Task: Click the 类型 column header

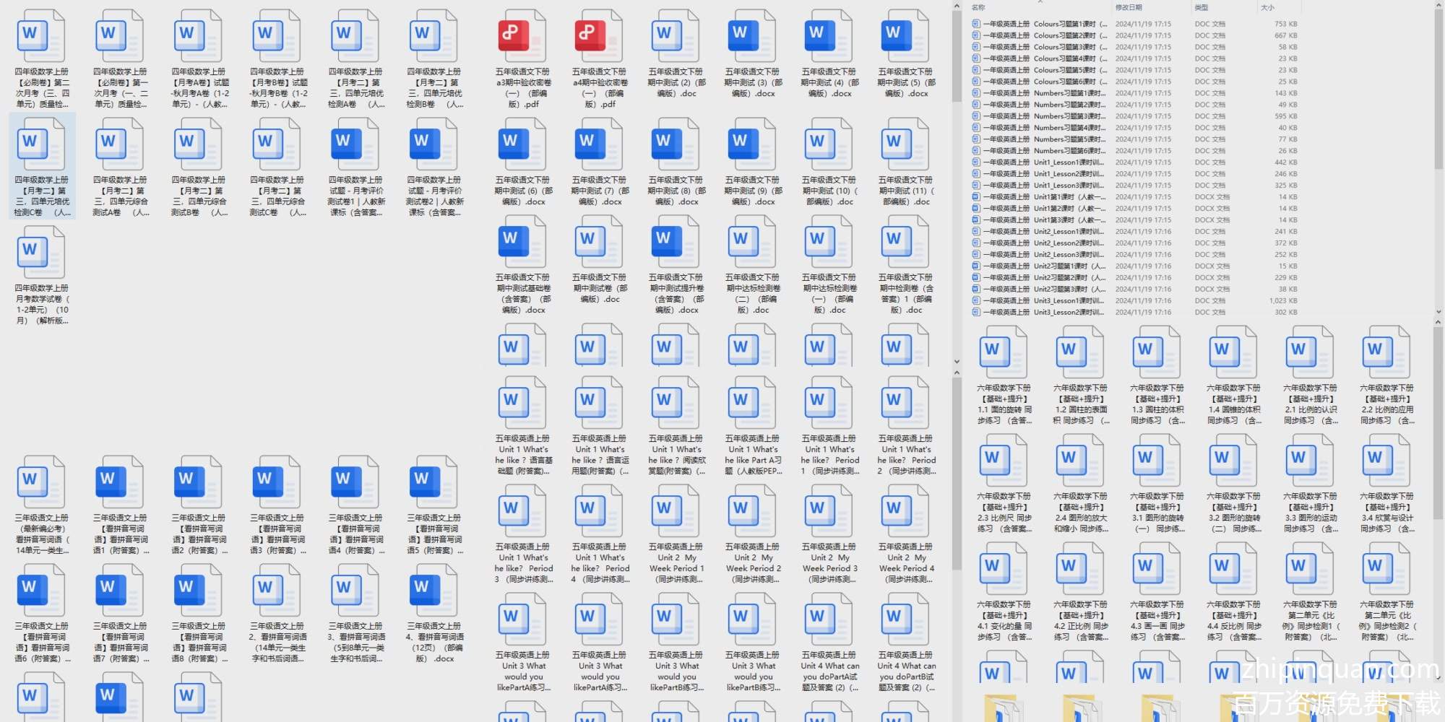Action: click(1201, 7)
